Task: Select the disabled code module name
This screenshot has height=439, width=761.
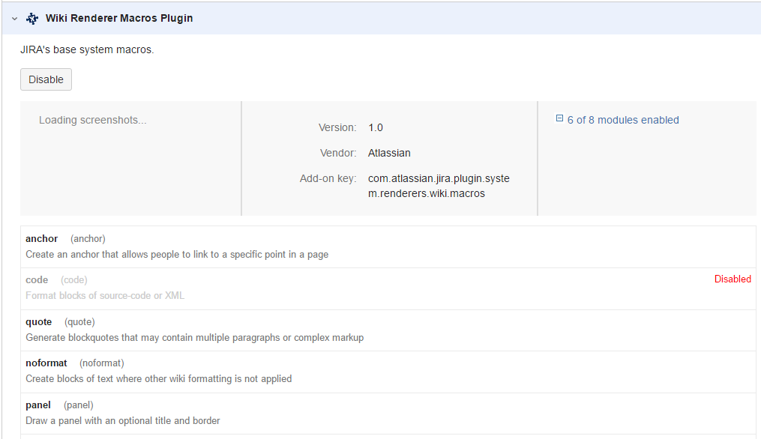Action: coord(37,280)
